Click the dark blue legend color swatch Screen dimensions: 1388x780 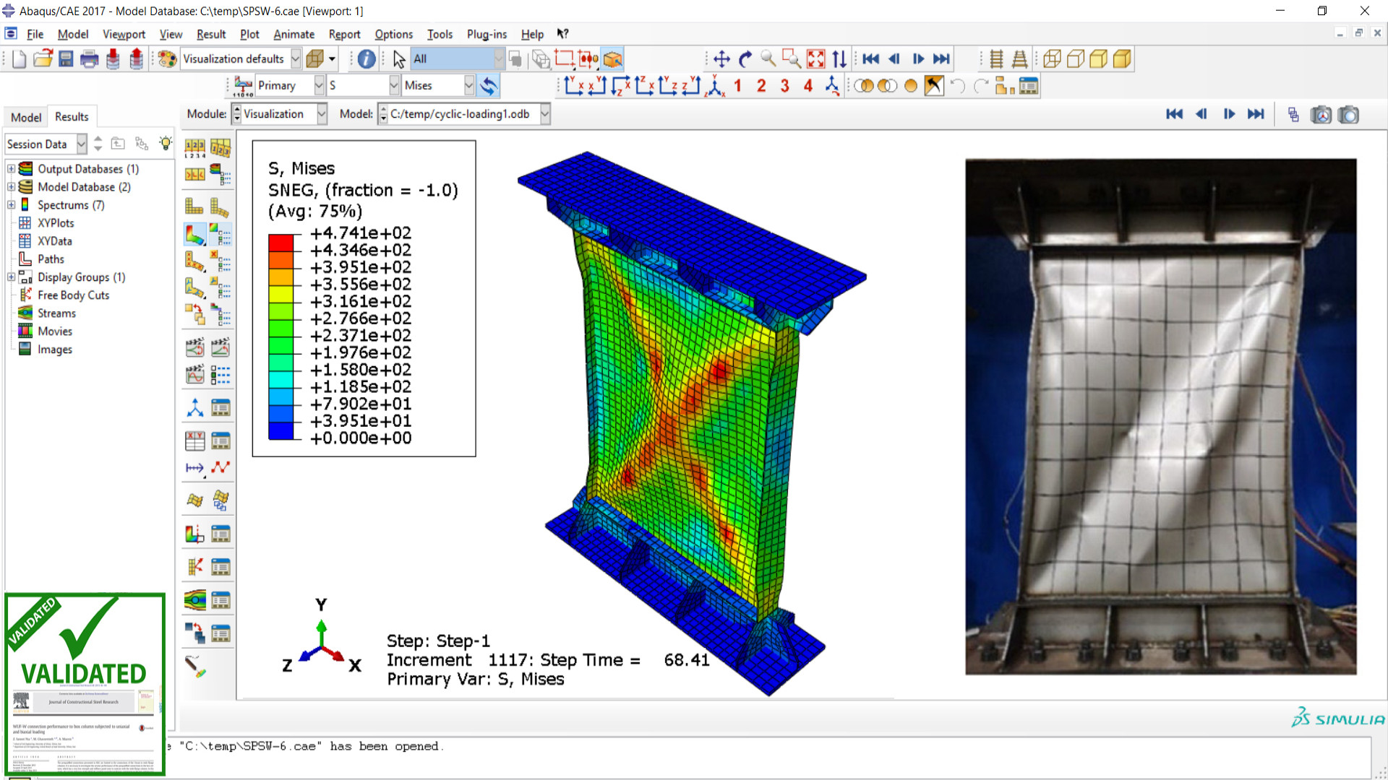click(281, 431)
